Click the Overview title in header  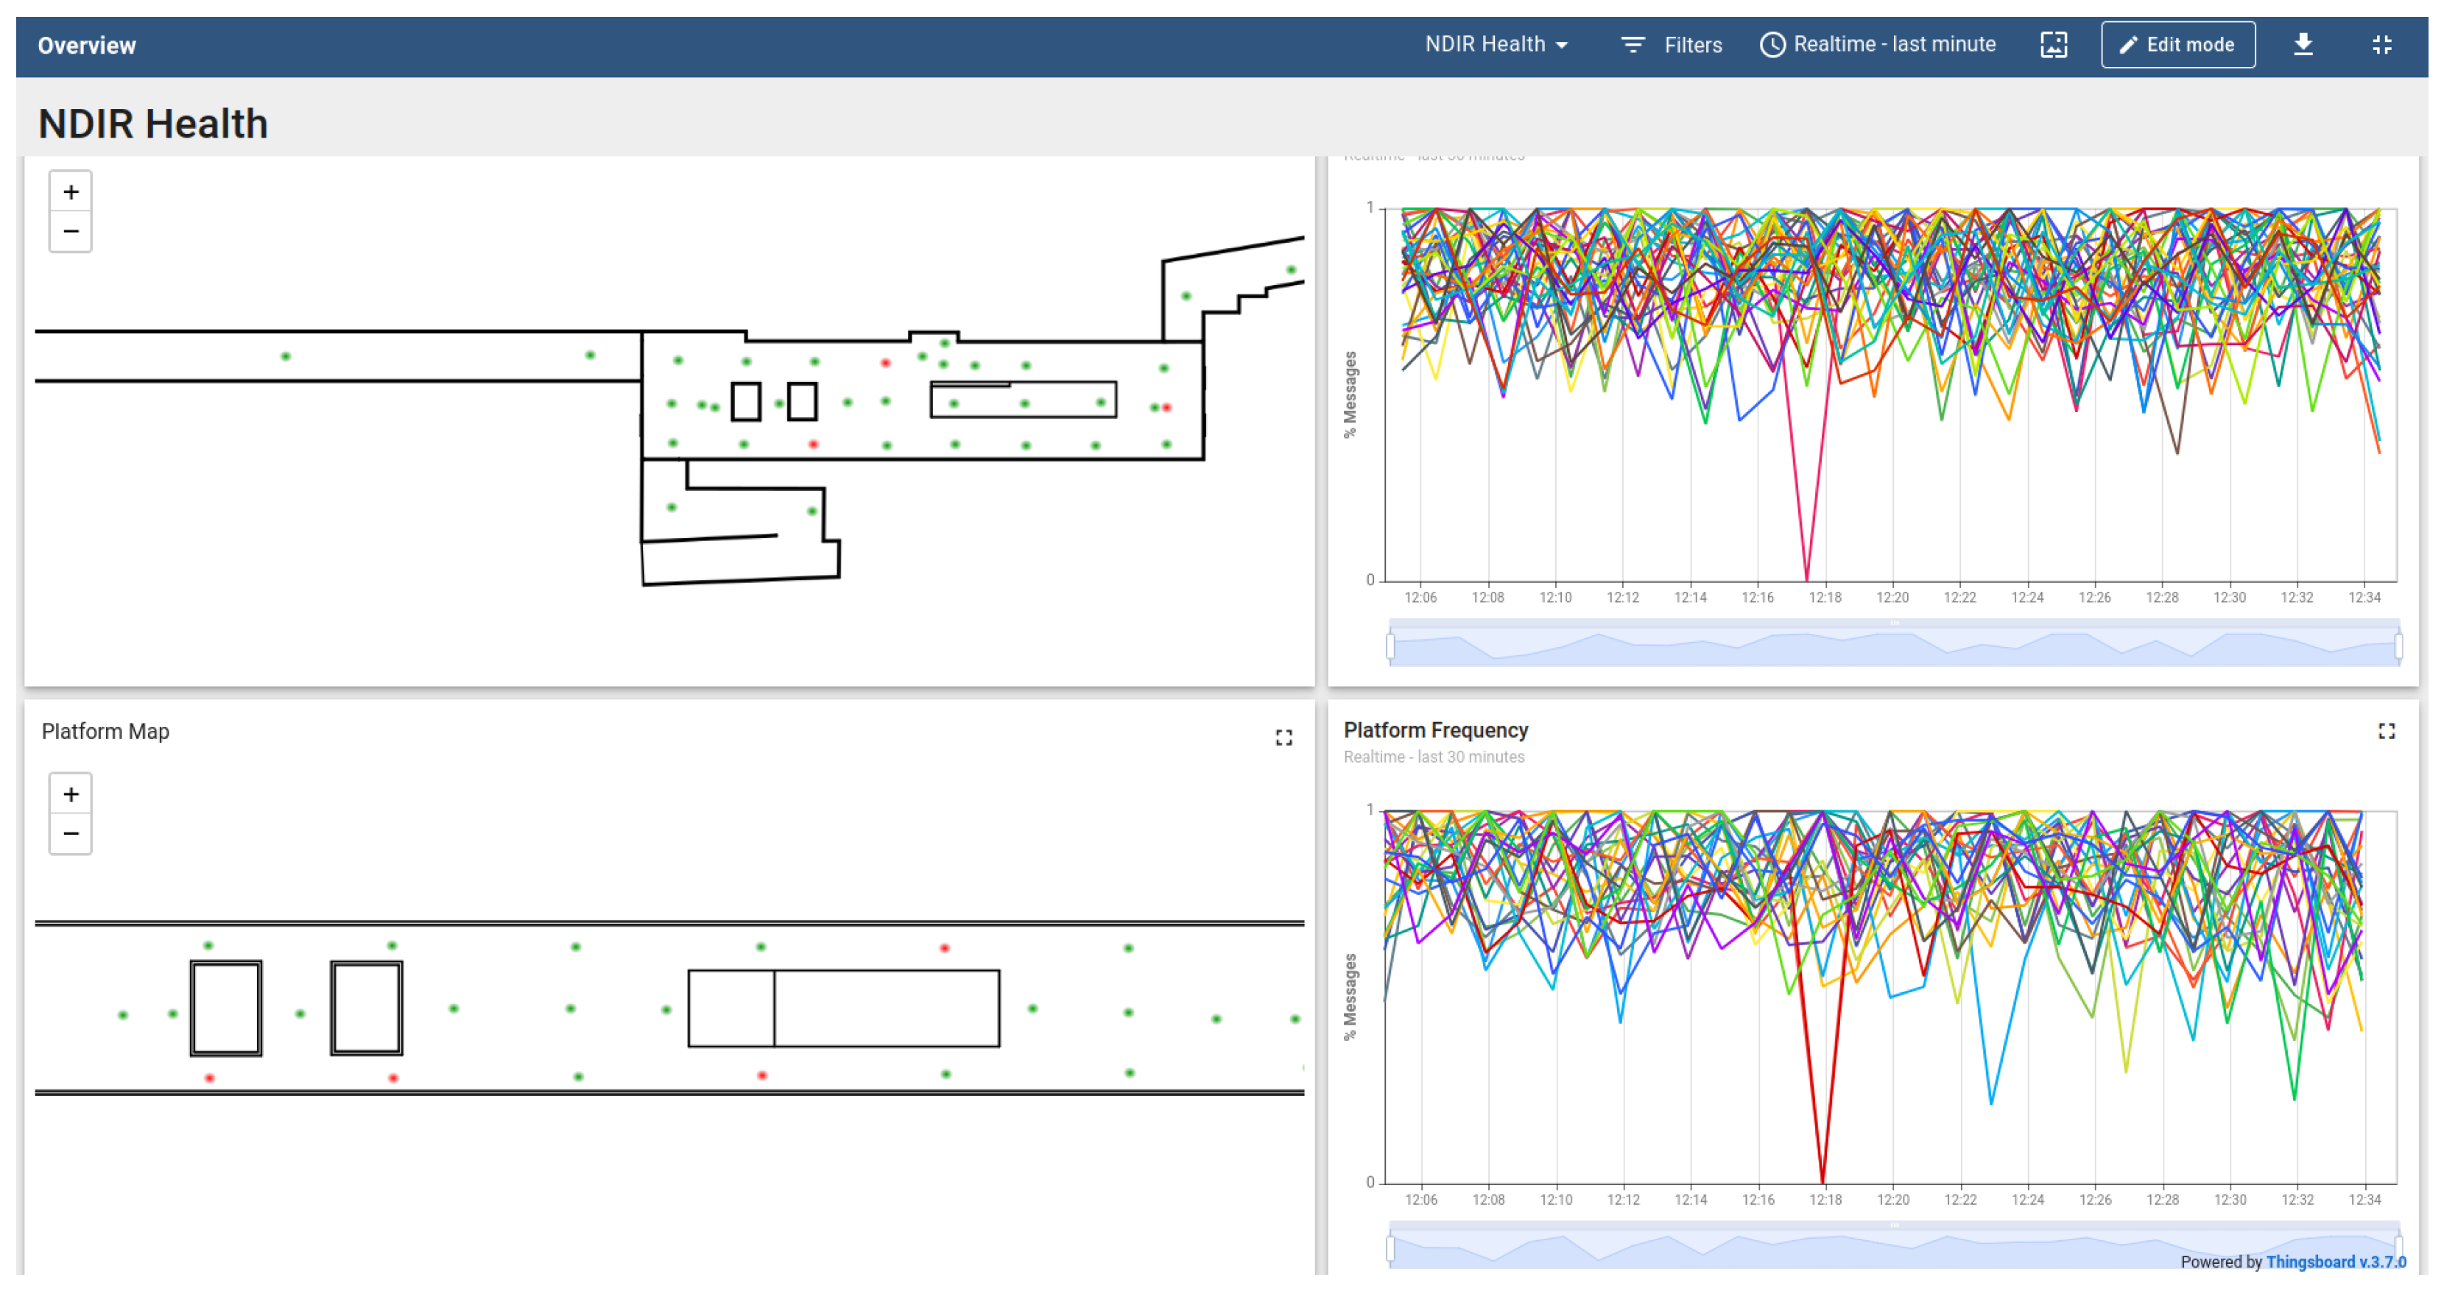[x=86, y=46]
